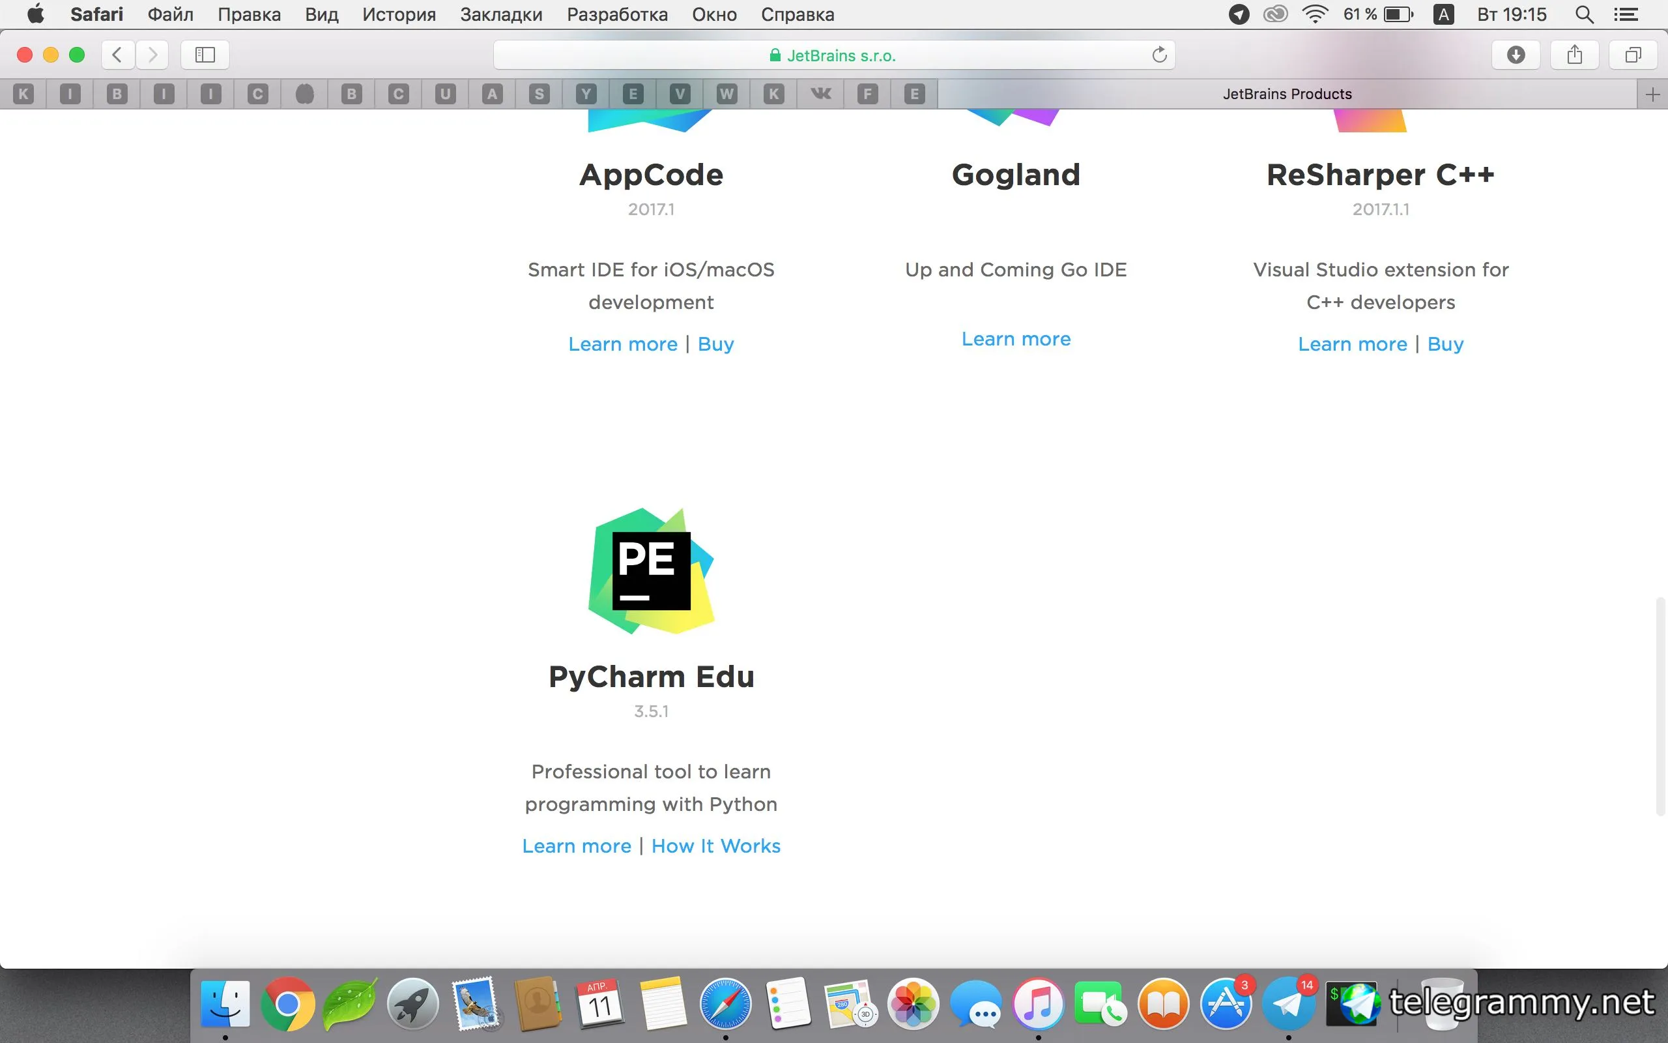Click Learn more under ReSharper C++

(1353, 344)
